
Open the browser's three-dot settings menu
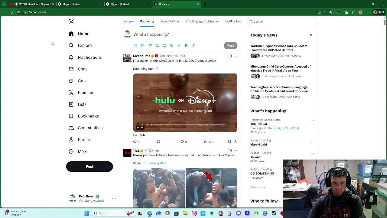pyautogui.click(x=368, y=12)
